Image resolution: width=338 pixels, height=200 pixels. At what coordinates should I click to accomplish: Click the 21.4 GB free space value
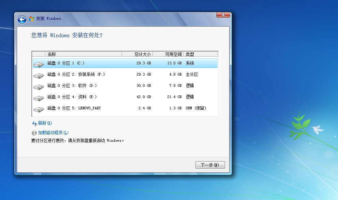174,97
